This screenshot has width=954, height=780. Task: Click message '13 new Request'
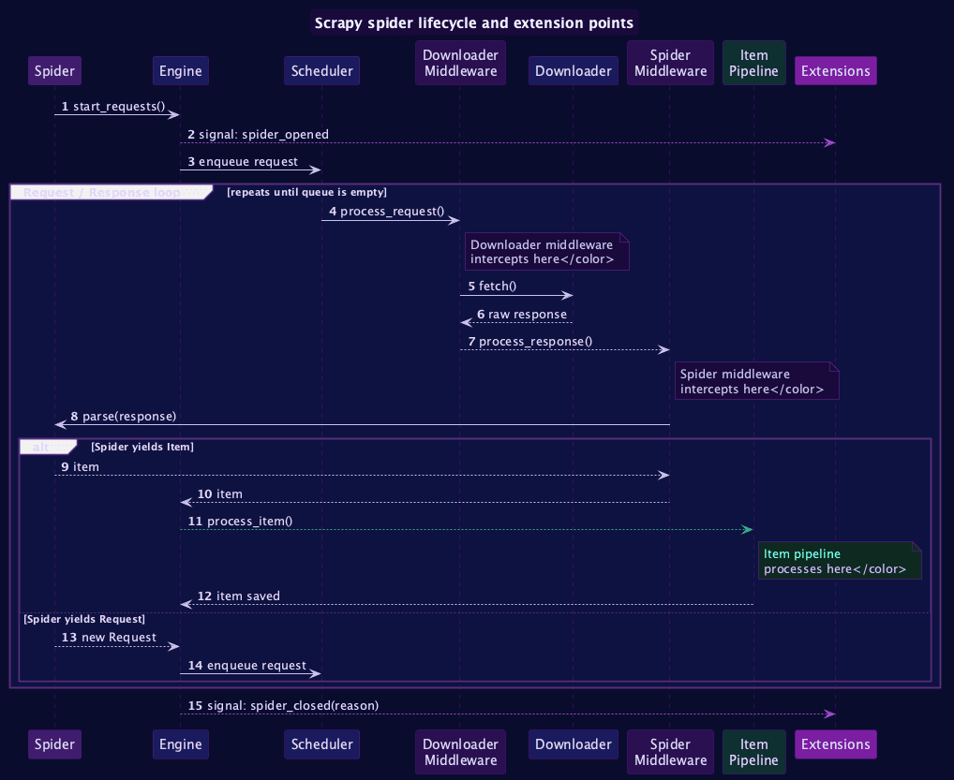109,638
